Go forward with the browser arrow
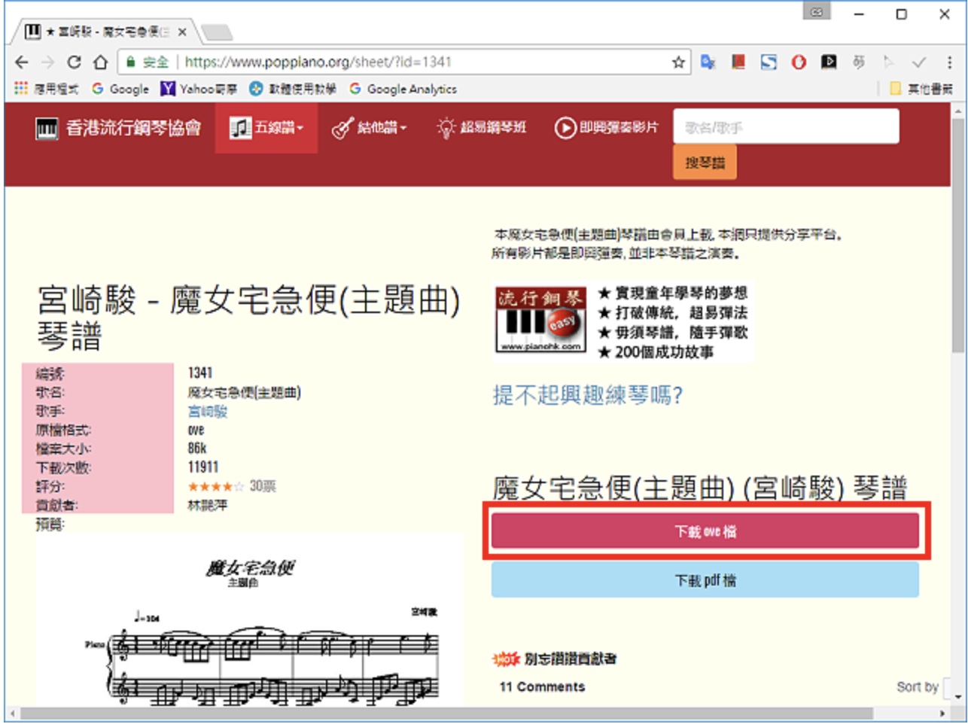Image resolution: width=968 pixels, height=724 pixels. click(47, 62)
